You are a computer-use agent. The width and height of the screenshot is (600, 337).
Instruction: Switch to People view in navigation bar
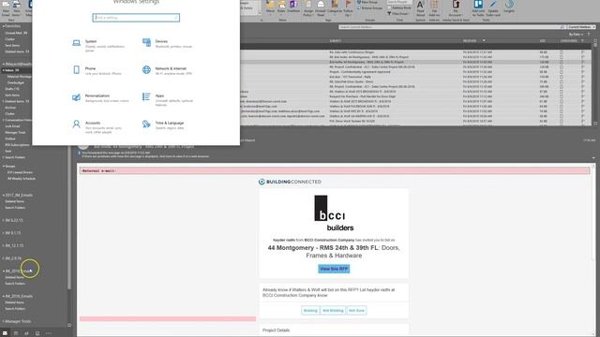tap(26, 333)
